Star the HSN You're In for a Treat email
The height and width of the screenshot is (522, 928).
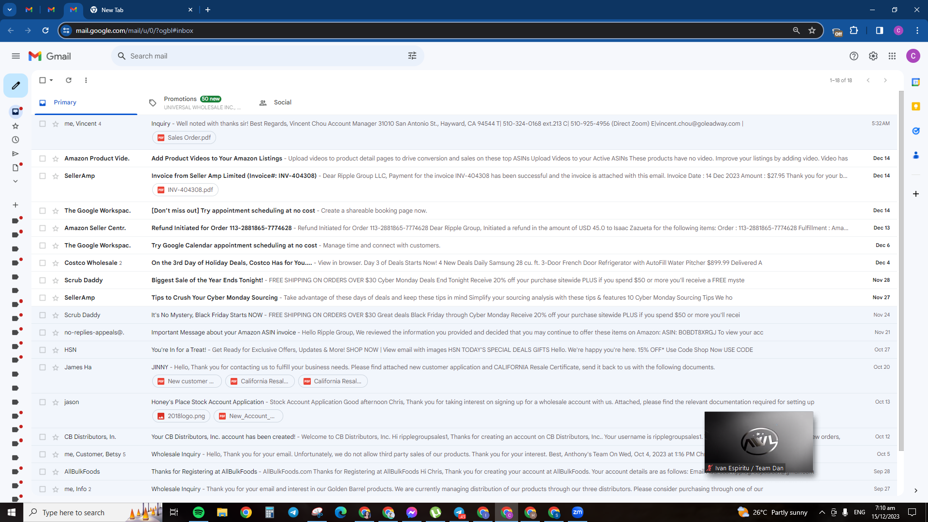click(x=56, y=350)
